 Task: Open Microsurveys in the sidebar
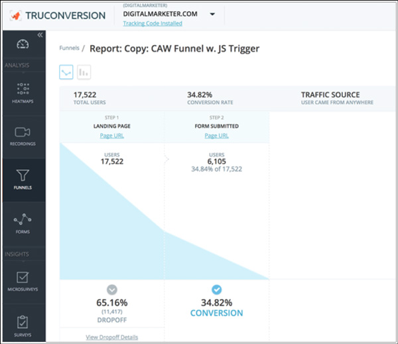click(x=23, y=282)
